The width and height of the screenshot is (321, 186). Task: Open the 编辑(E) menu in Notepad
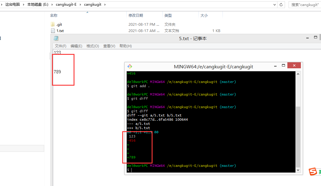tap(76, 46)
